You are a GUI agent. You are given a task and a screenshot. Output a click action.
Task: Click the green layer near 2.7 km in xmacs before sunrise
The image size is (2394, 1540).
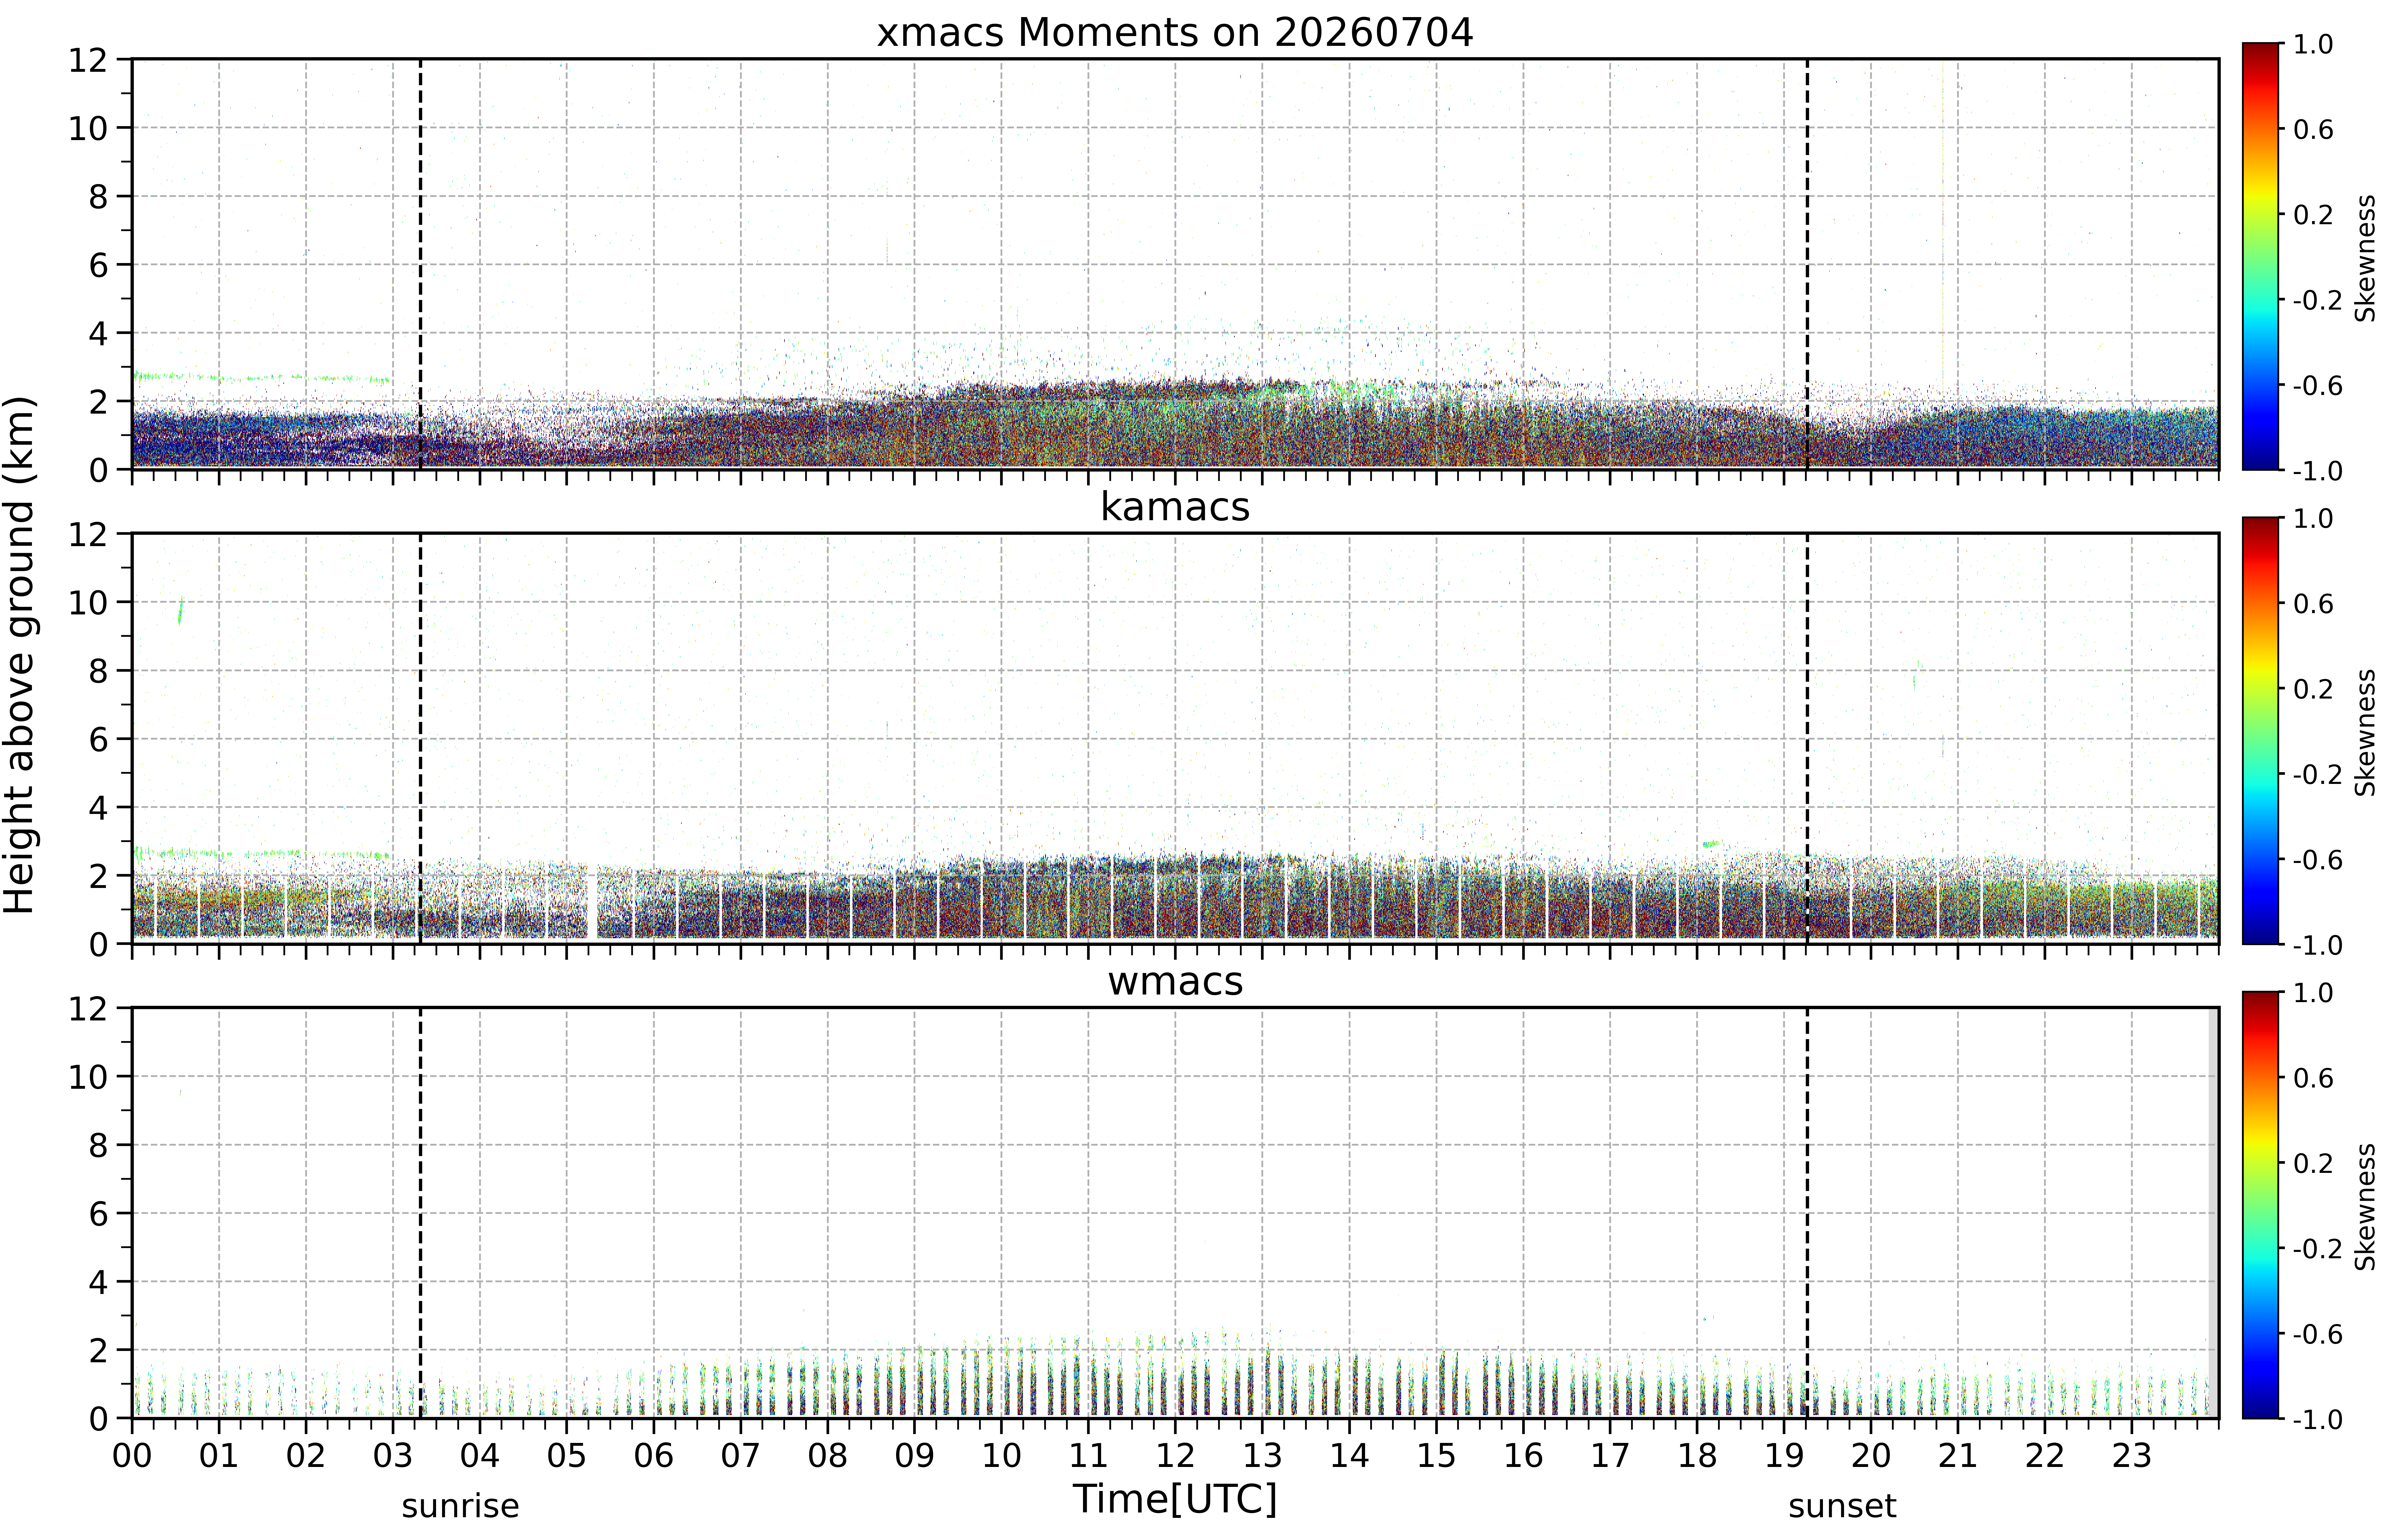pyautogui.click(x=262, y=378)
